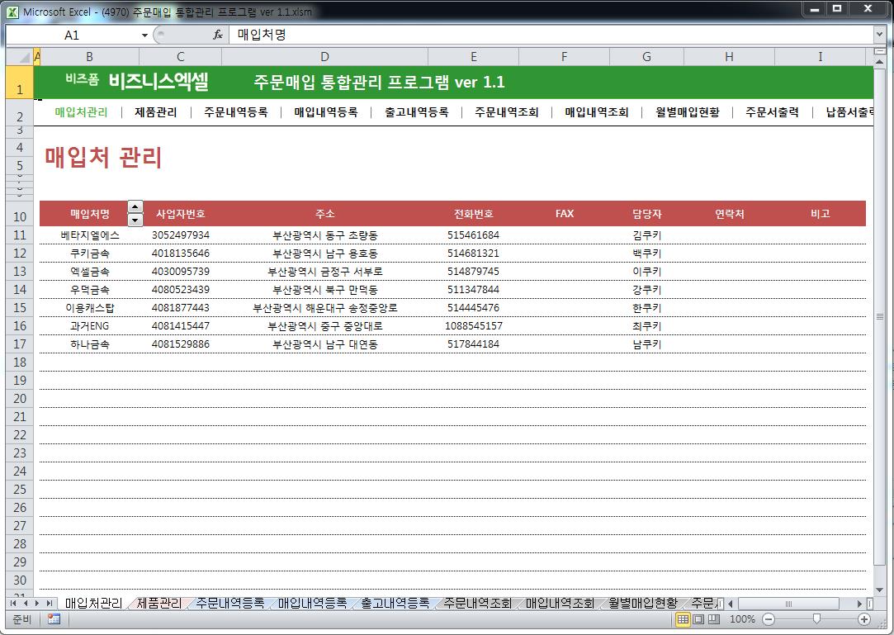Open the 출고내역등록 navigation link
Image resolution: width=894 pixels, height=635 pixels.
[x=416, y=111]
